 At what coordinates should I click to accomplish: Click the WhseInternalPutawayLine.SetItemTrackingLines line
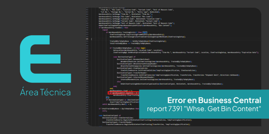pos(159,66)
